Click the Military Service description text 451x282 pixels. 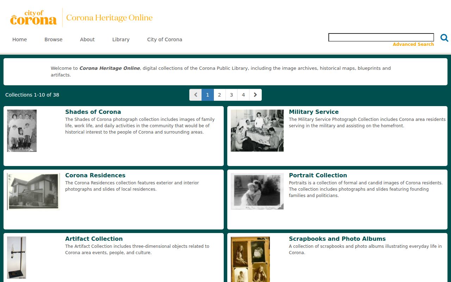point(367,123)
